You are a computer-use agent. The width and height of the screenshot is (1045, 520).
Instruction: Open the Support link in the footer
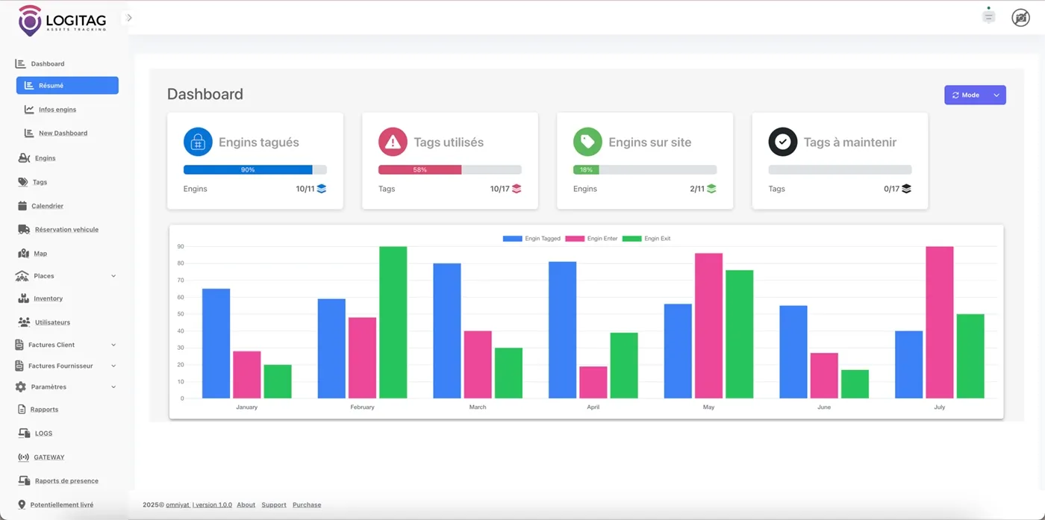coord(274,504)
